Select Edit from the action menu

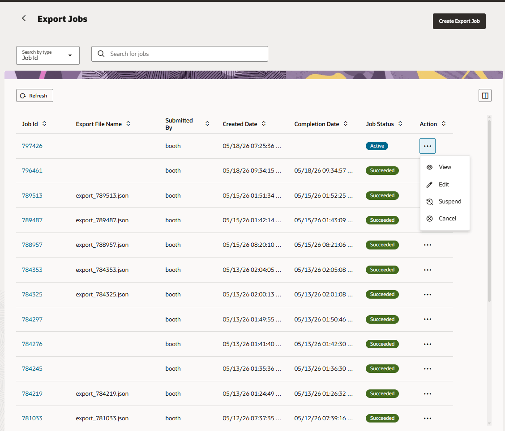pos(445,184)
